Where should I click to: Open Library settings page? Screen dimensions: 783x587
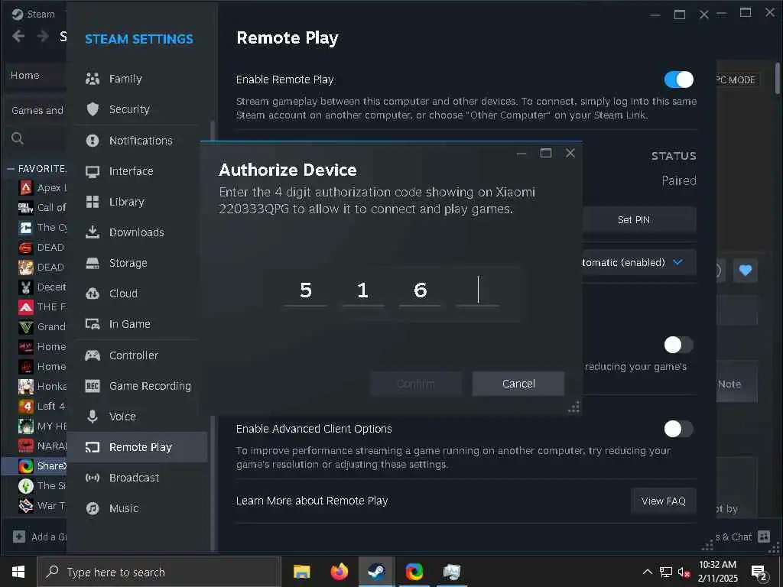click(x=127, y=202)
